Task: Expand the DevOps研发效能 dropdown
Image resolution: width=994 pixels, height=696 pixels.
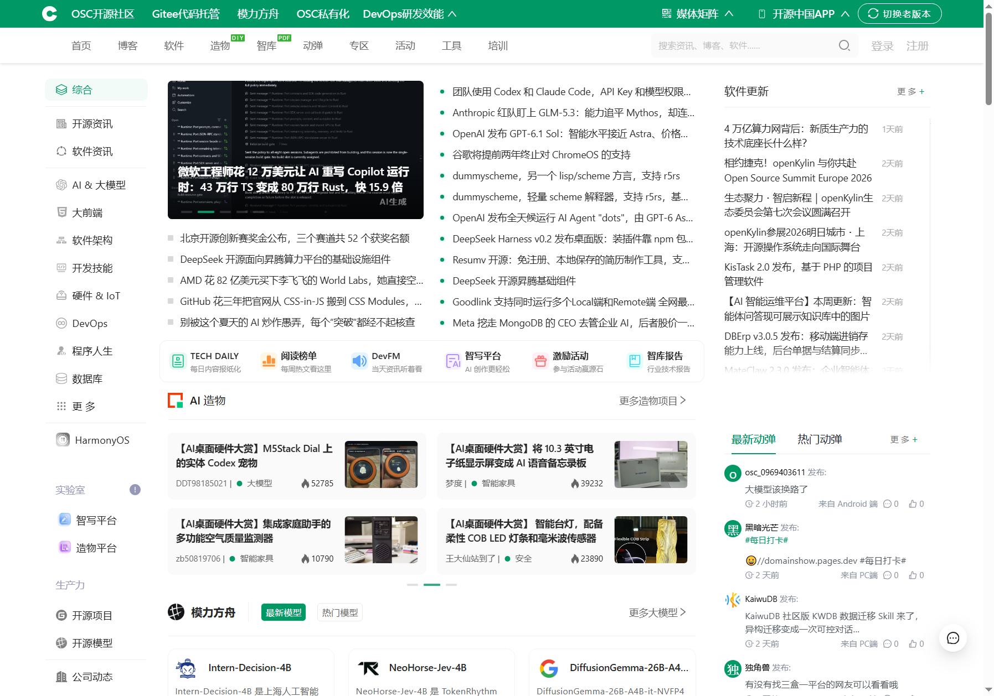Action: point(410,14)
